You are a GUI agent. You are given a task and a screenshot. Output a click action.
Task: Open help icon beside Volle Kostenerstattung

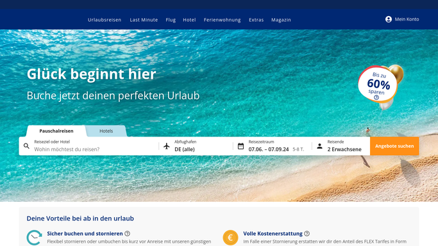[307, 233]
